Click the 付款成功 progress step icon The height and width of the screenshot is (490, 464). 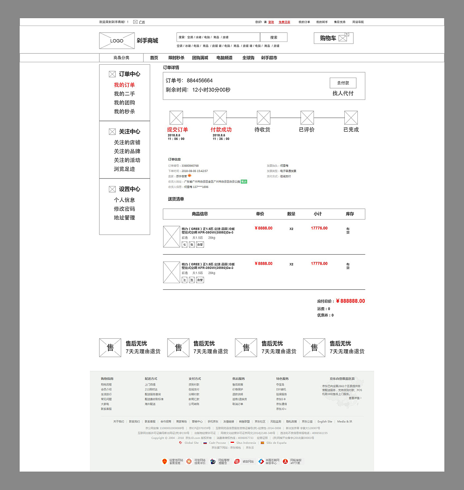pyautogui.click(x=220, y=118)
